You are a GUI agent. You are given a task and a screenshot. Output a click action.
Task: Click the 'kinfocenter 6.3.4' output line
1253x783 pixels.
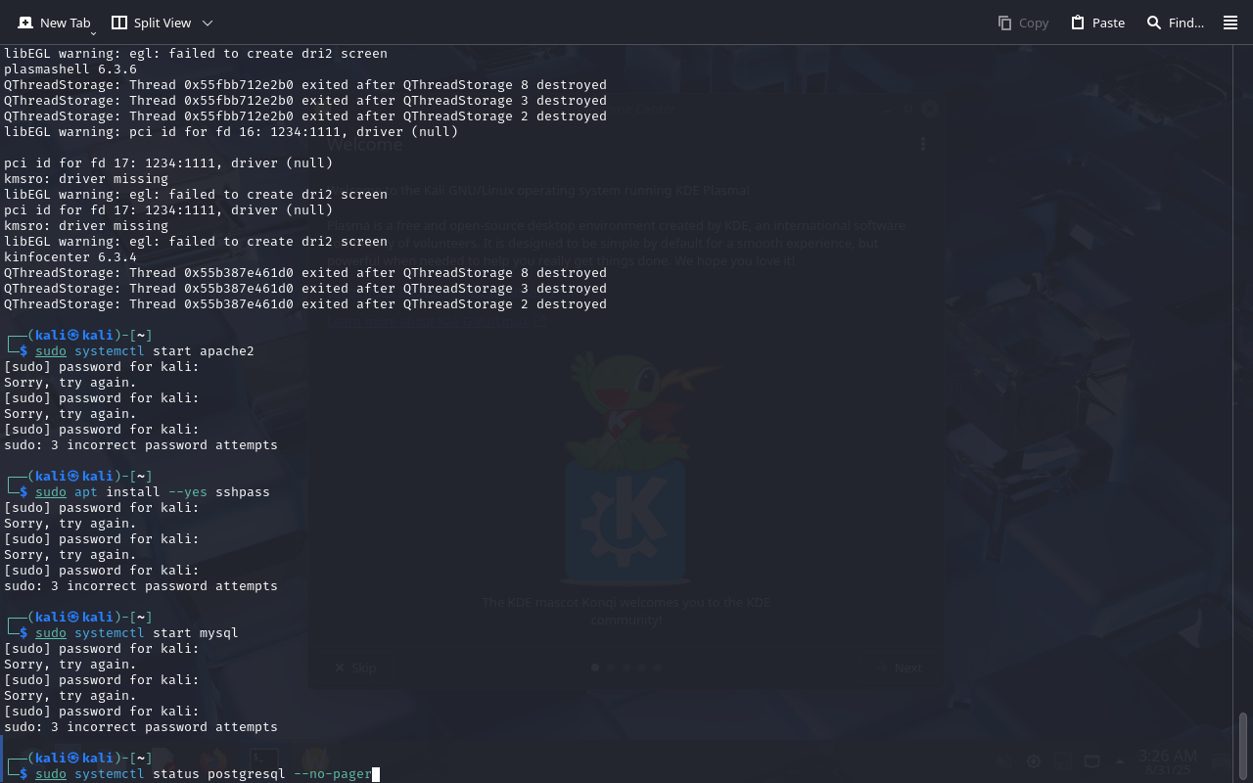[70, 257]
